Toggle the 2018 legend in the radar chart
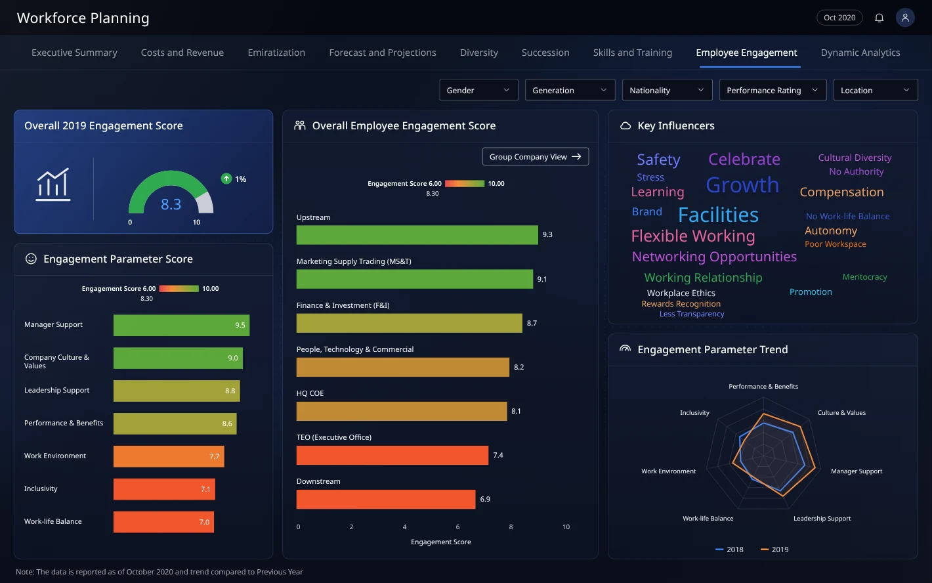Image resolution: width=932 pixels, height=583 pixels. point(729,550)
